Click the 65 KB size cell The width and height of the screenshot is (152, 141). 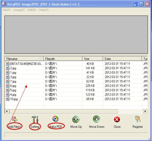(x=90, y=99)
